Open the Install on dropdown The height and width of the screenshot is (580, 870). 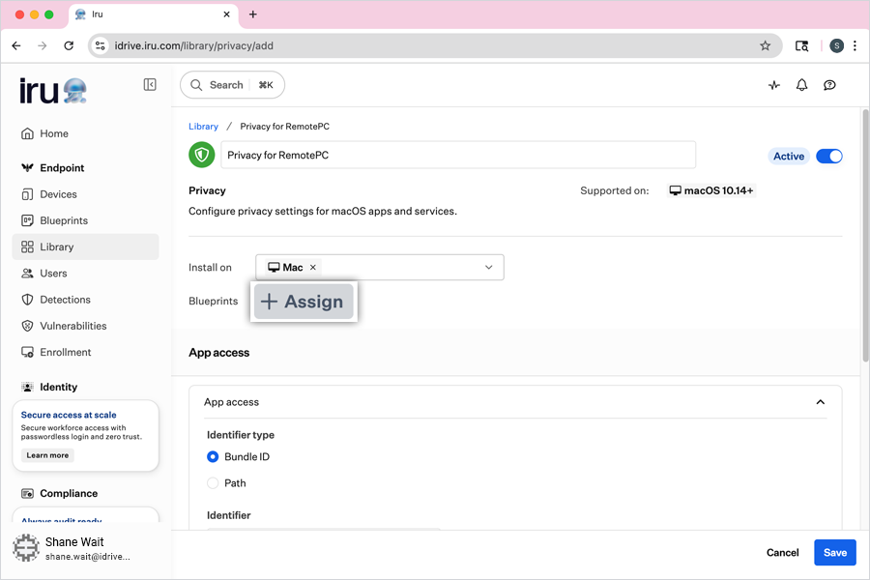pos(488,268)
